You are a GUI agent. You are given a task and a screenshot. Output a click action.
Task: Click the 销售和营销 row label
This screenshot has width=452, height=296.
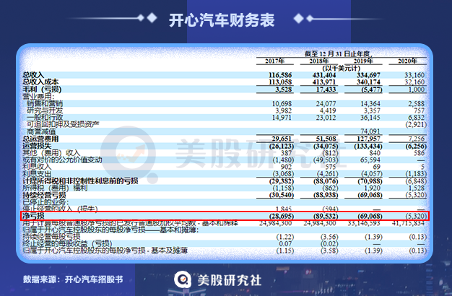pyautogui.click(x=45, y=103)
